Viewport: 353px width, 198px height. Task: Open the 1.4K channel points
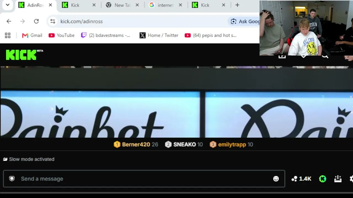click(301, 179)
